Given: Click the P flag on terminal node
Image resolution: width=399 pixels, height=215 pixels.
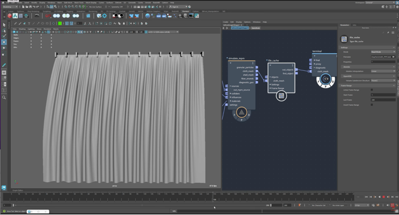Looking at the screenshot, I should click(325, 87).
